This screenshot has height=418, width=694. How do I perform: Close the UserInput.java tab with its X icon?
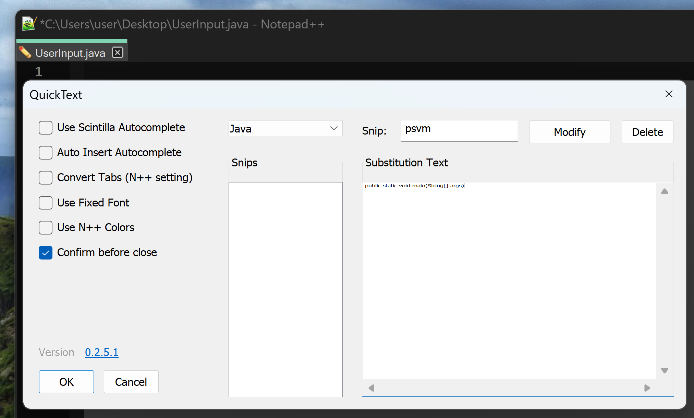[x=118, y=52]
